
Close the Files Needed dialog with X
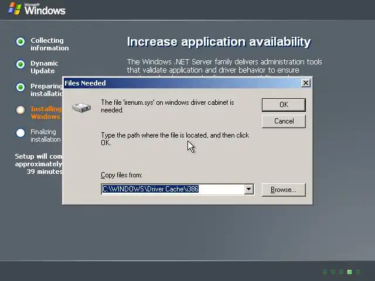(306, 83)
